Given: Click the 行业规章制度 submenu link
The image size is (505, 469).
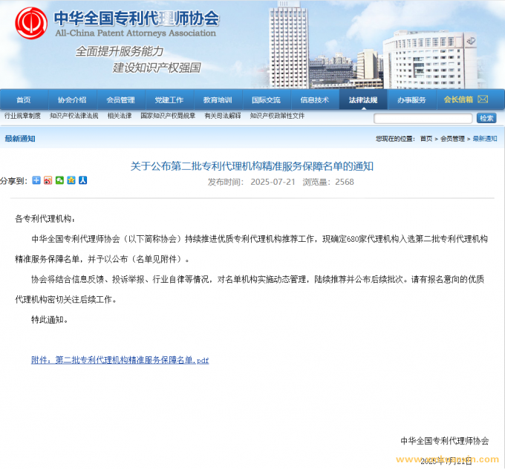Looking at the screenshot, I should click(x=22, y=117).
